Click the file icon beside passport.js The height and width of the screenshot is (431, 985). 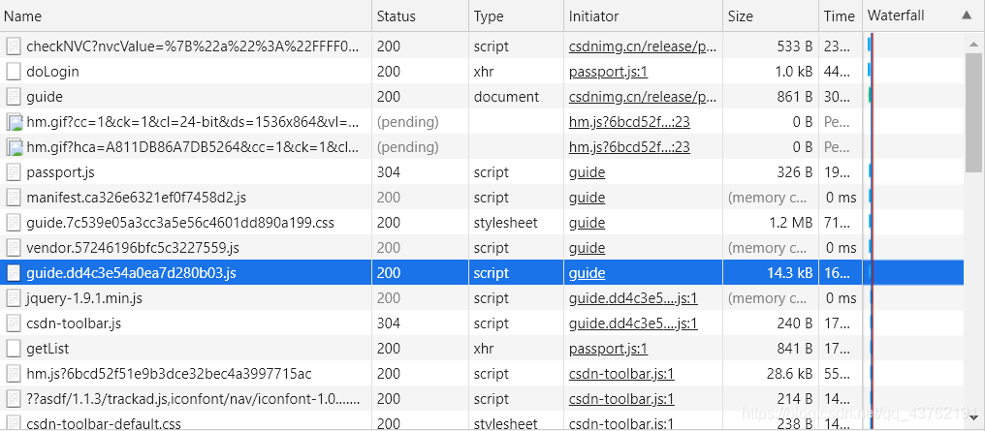pyautogui.click(x=14, y=171)
